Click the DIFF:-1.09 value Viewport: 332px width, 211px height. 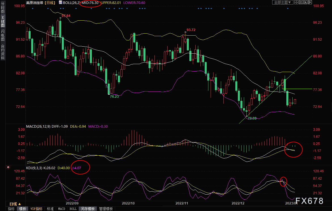60,126
